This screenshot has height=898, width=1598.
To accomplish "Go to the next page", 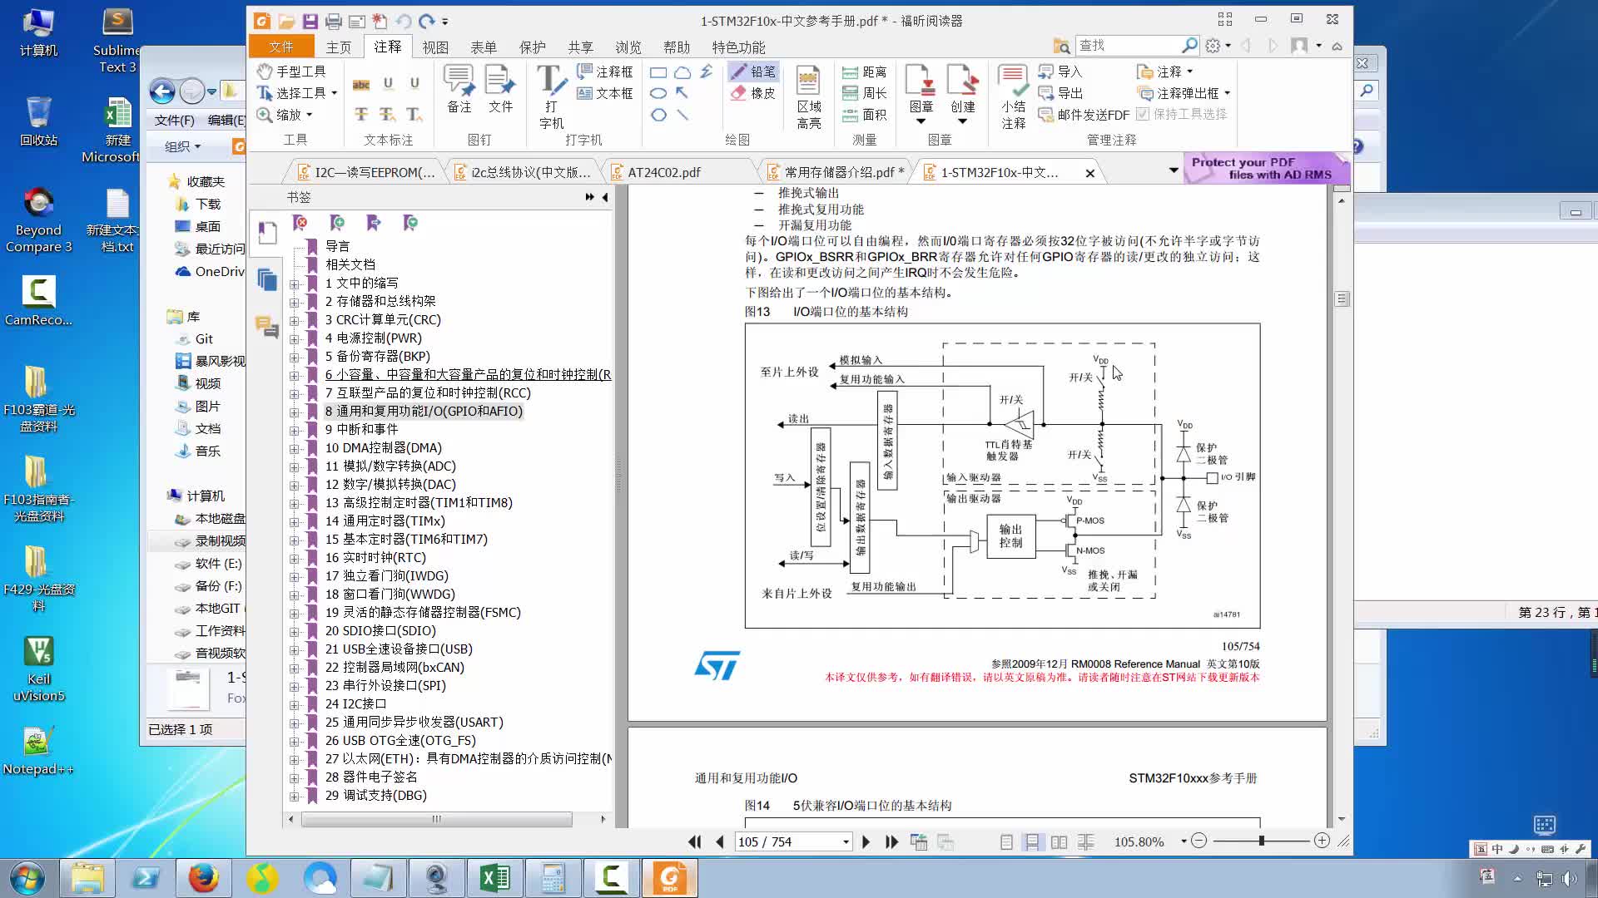I will point(866,841).
